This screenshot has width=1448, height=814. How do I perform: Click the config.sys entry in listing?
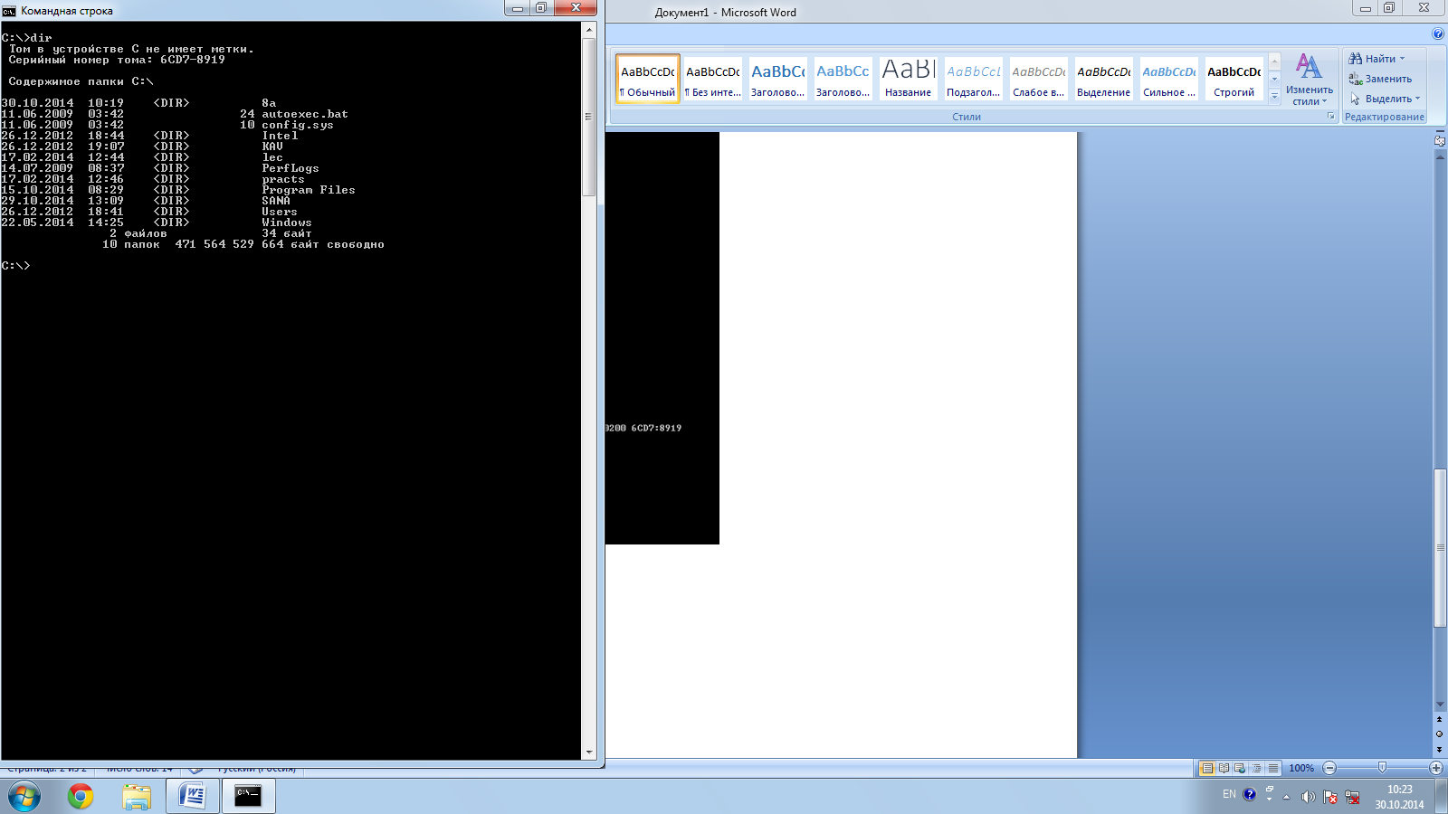coord(298,125)
